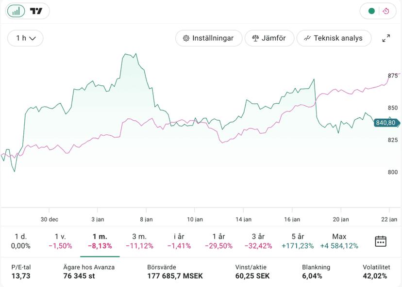Click the green dot indicator
The width and height of the screenshot is (402, 287).
(371, 11)
